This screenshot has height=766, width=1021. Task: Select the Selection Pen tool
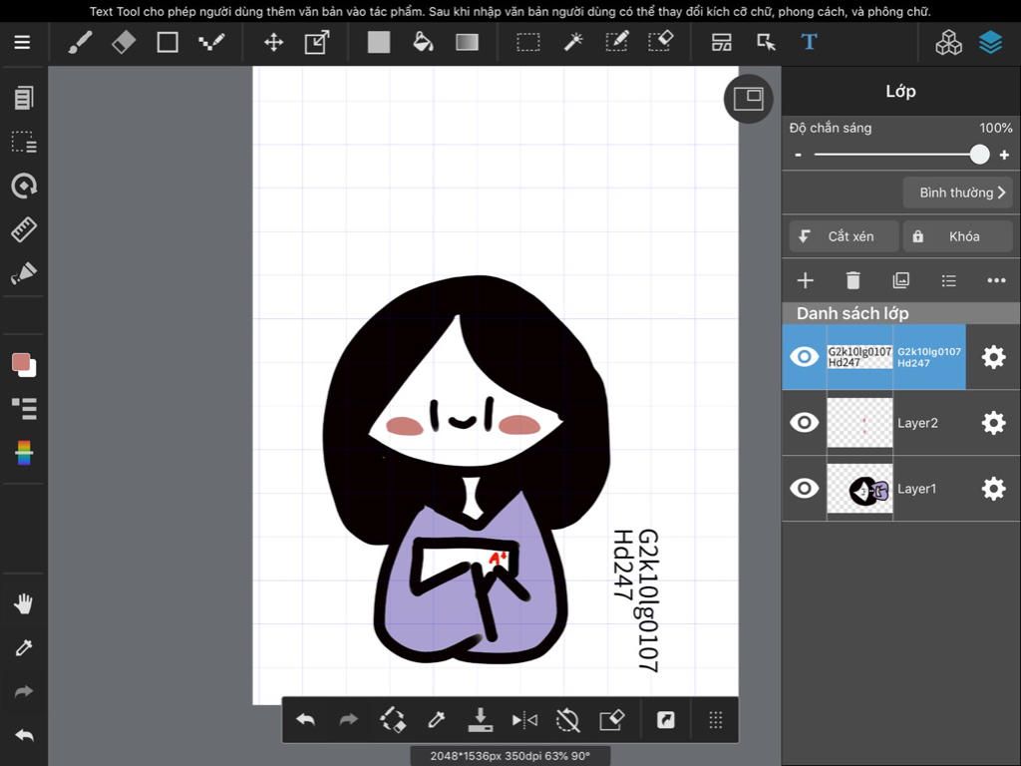(x=616, y=43)
